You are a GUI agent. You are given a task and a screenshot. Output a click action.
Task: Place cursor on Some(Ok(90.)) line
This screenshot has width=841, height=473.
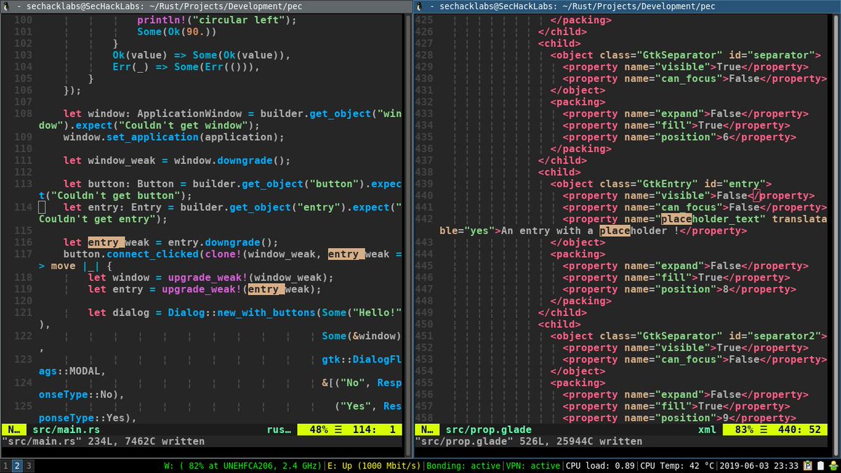(176, 32)
